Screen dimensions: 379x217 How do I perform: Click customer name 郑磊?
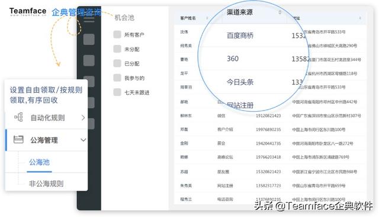pyautogui.click(x=184, y=129)
